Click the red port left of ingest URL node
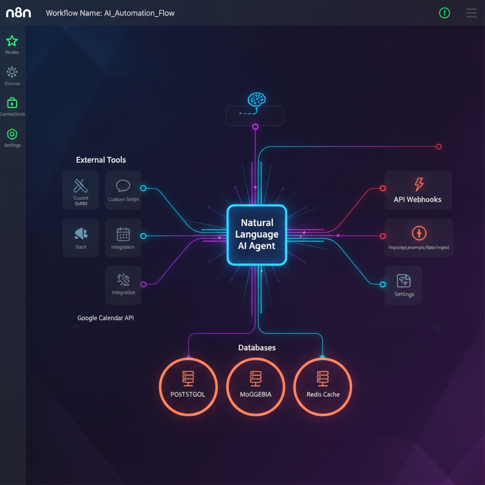The width and height of the screenshot is (485, 485). tap(383, 236)
